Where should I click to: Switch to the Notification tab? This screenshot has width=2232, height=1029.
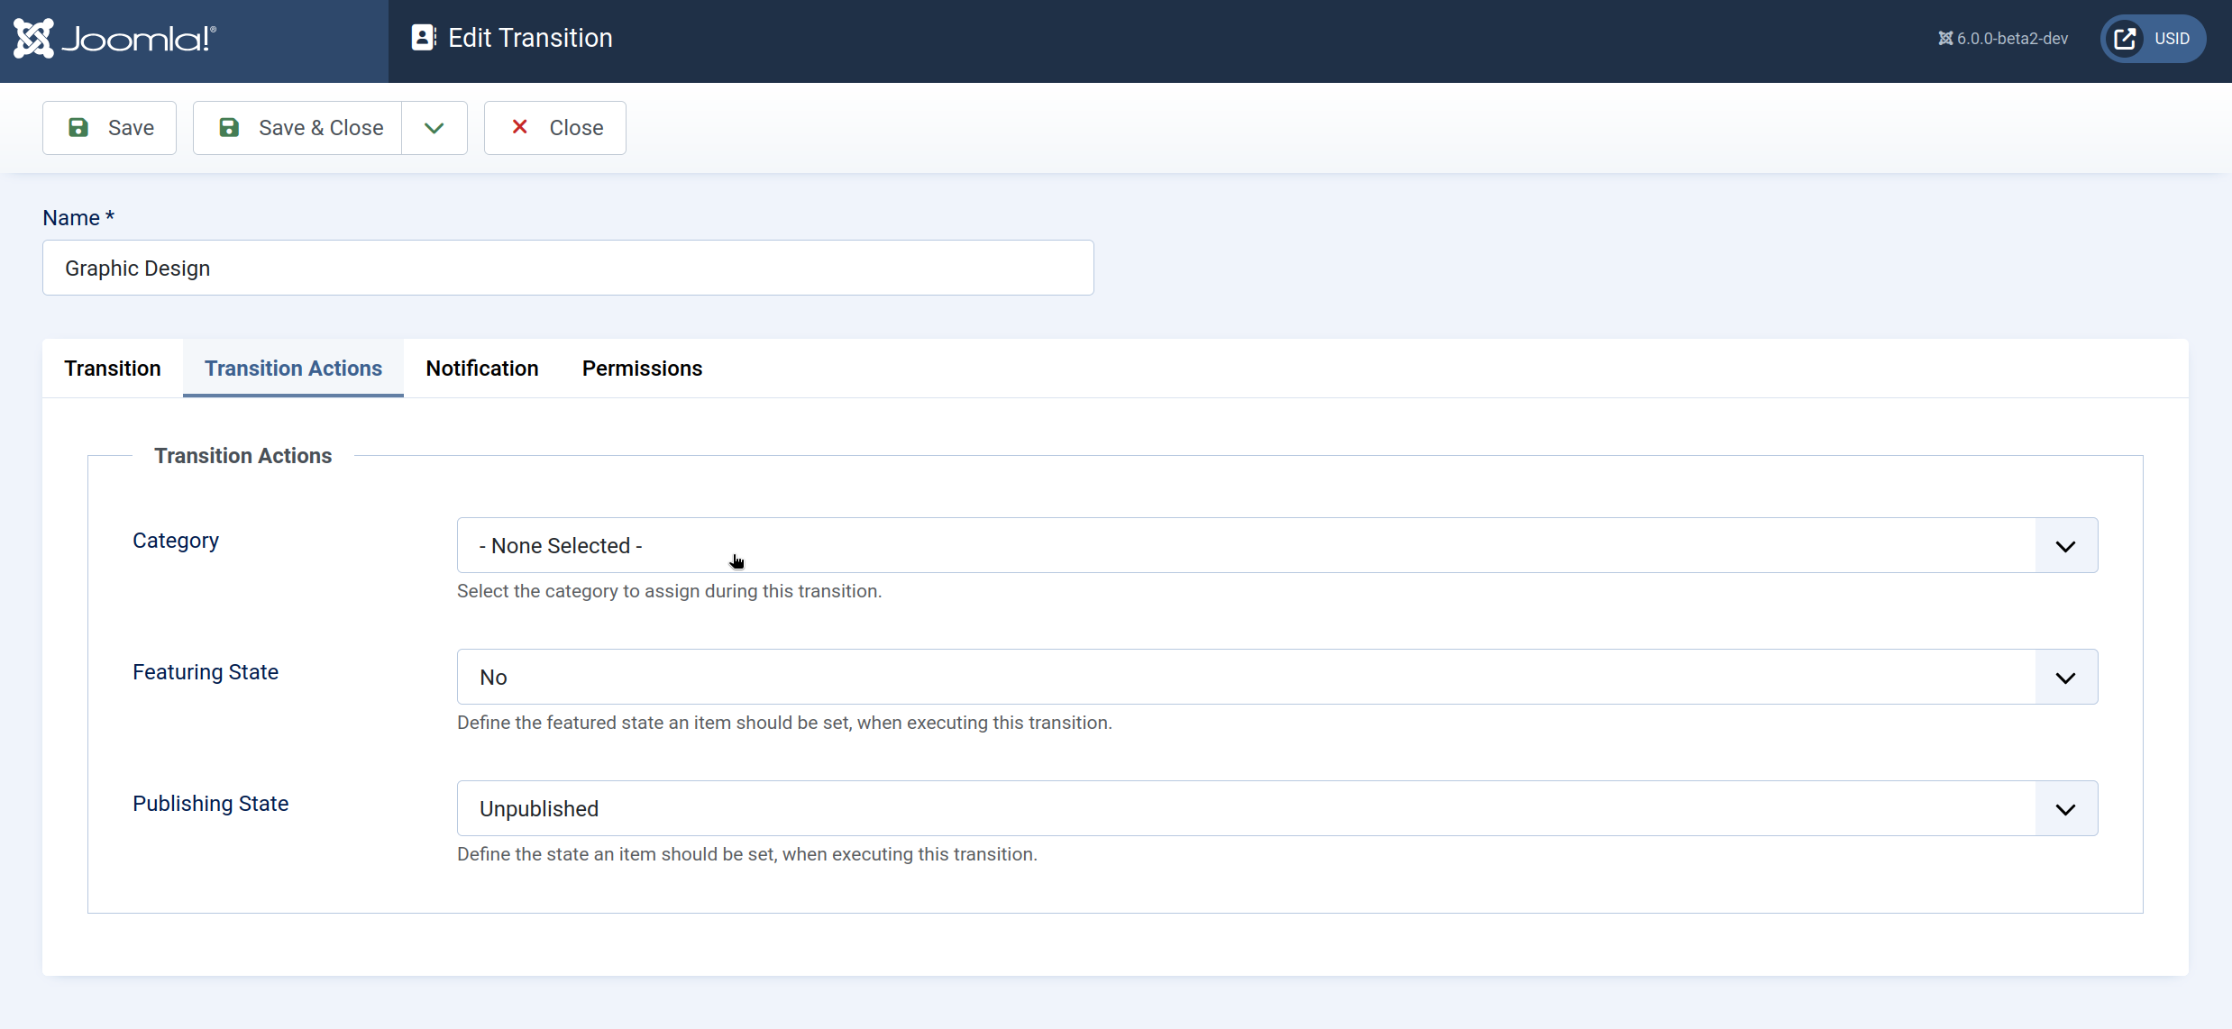tap(482, 369)
